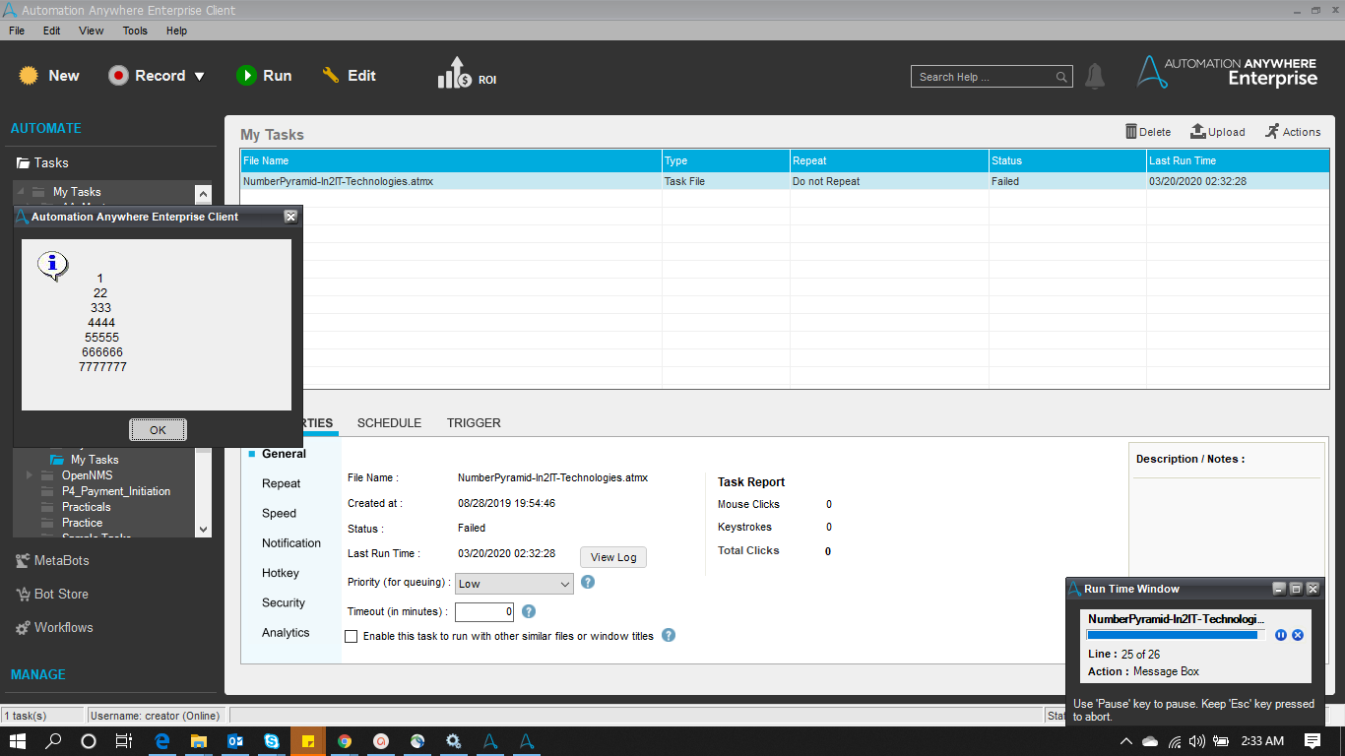Click the Delete trash icon

point(1132,132)
